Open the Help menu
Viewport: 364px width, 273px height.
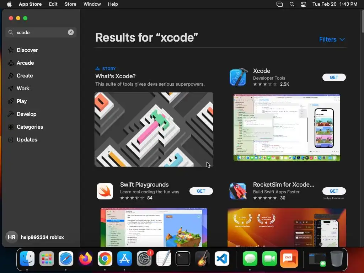point(113,4)
